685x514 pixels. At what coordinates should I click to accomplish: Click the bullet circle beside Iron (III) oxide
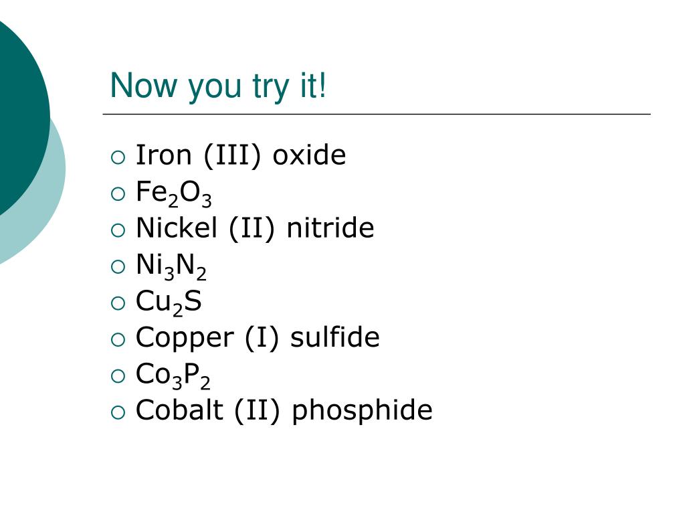[x=118, y=157]
